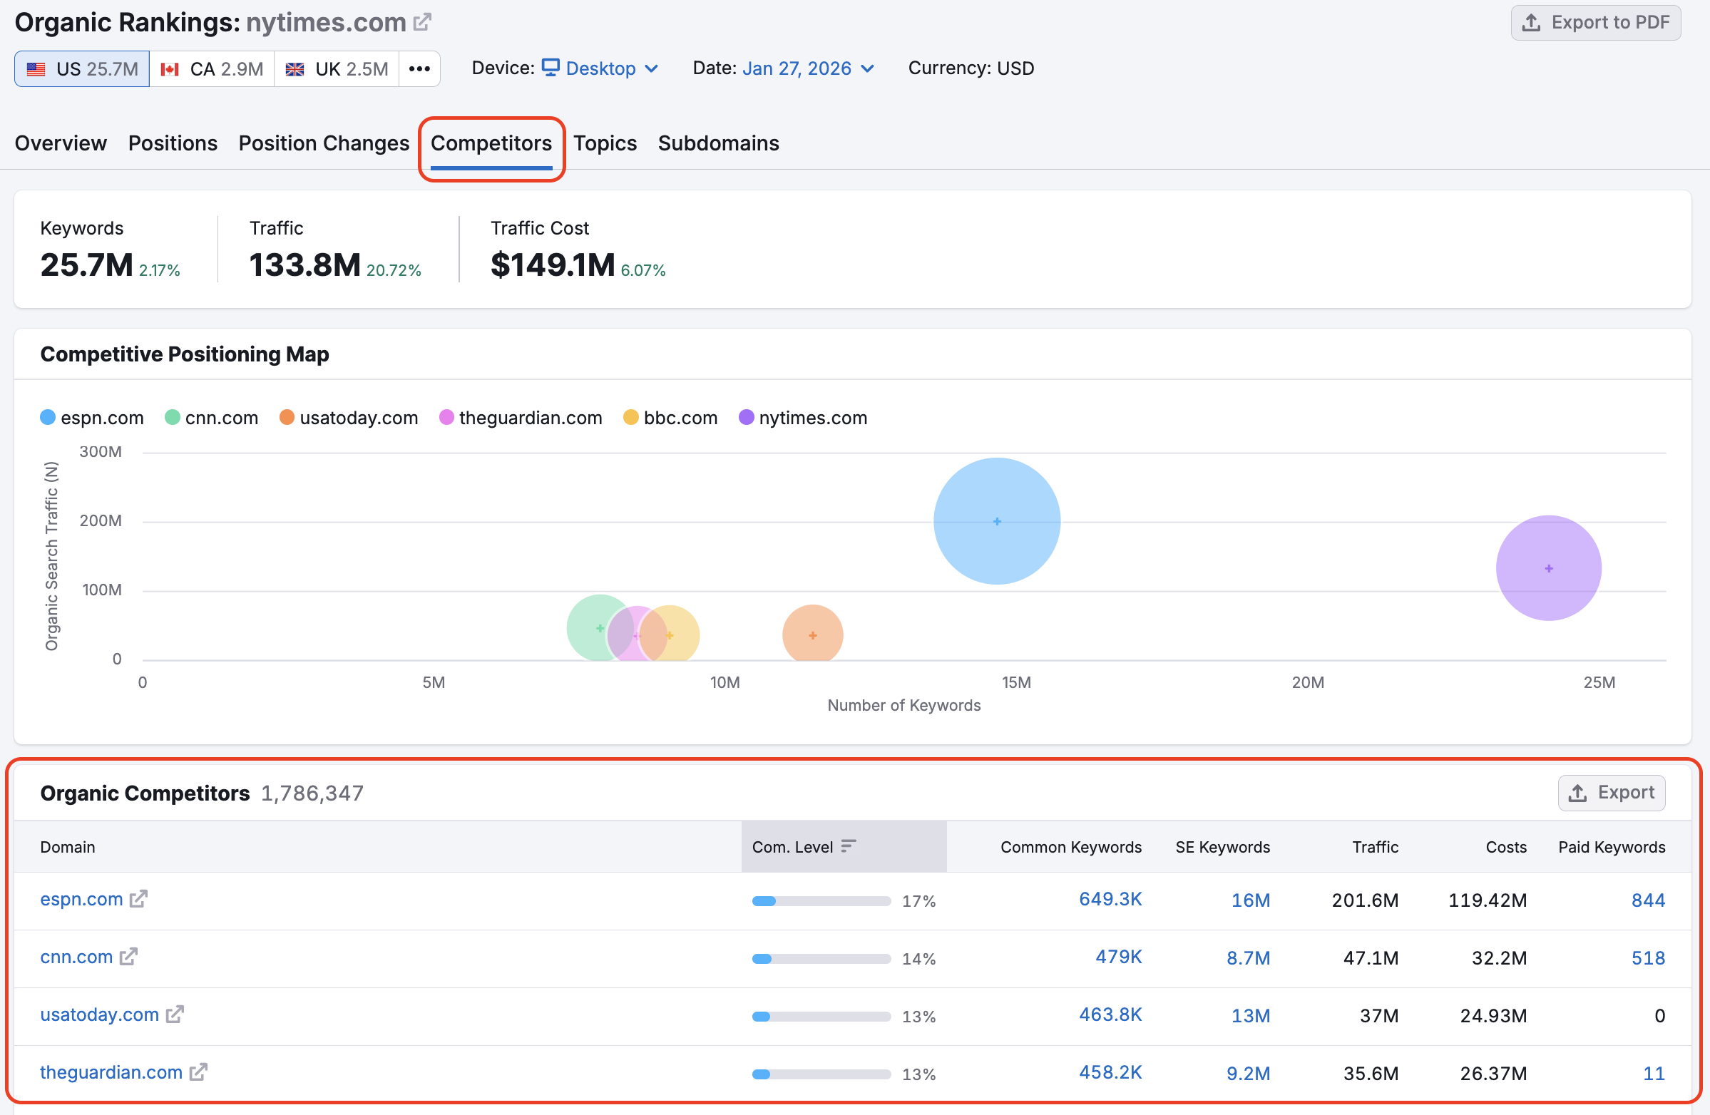Click external link icon next to espn.com

pyautogui.click(x=138, y=899)
